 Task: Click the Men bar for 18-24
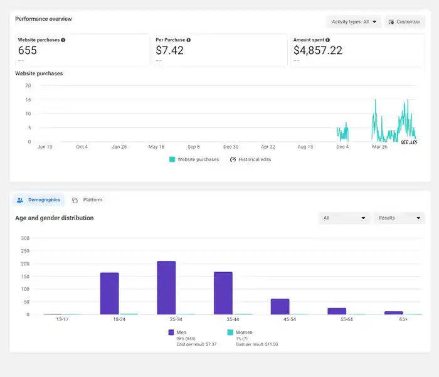pos(110,293)
